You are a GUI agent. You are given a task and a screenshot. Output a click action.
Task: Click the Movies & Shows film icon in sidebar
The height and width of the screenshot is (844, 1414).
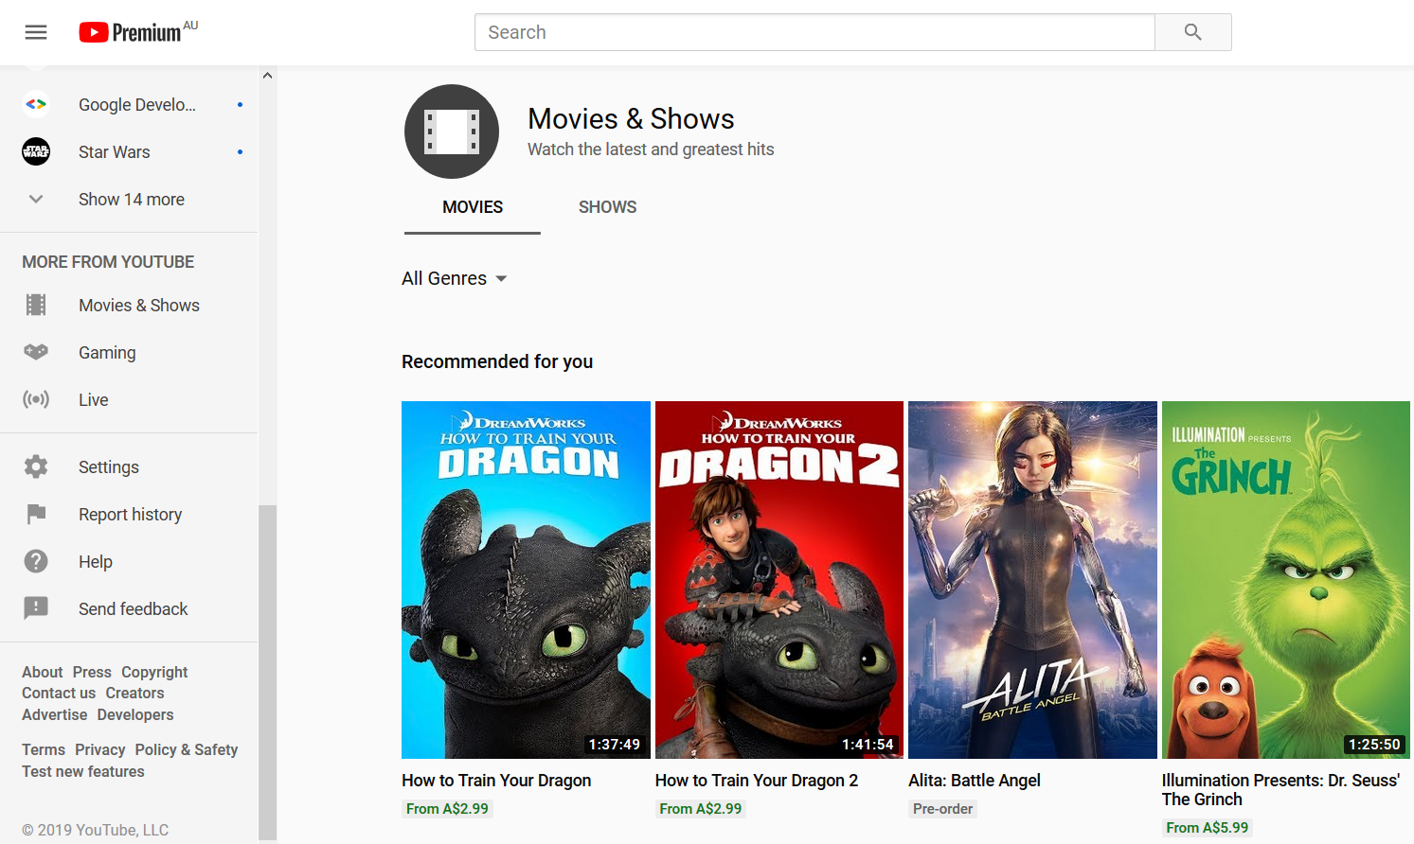click(x=36, y=305)
